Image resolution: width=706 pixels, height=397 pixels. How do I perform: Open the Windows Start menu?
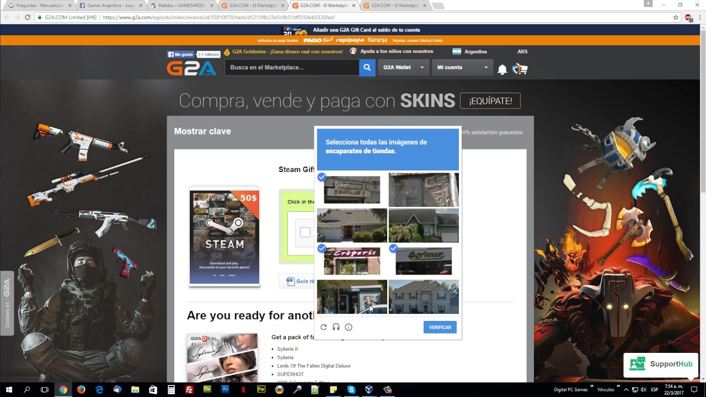[x=9, y=389]
